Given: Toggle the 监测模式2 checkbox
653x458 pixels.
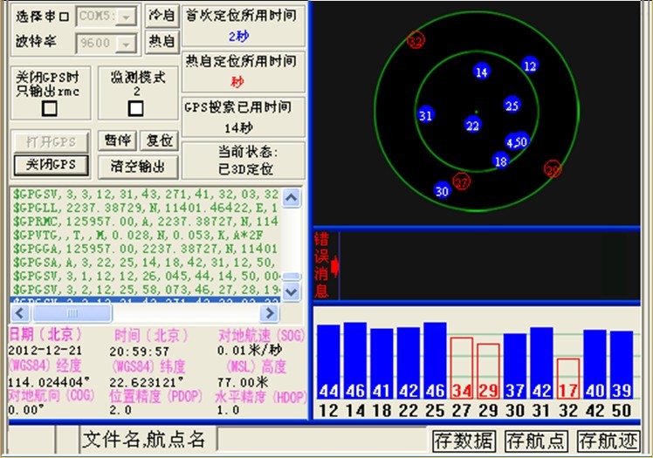Looking at the screenshot, I should (136, 108).
